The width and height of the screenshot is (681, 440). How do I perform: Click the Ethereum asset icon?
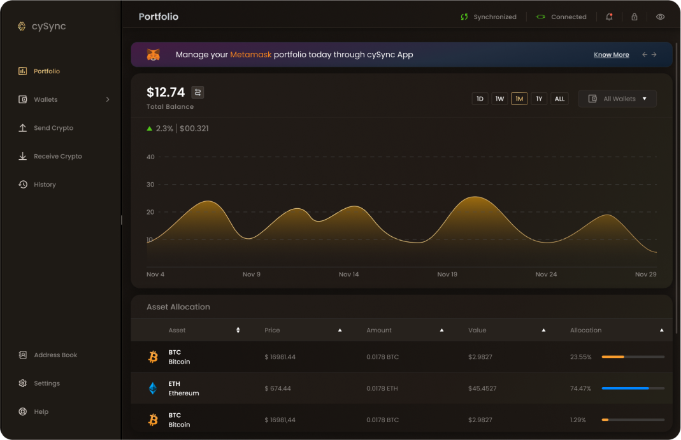pyautogui.click(x=153, y=388)
